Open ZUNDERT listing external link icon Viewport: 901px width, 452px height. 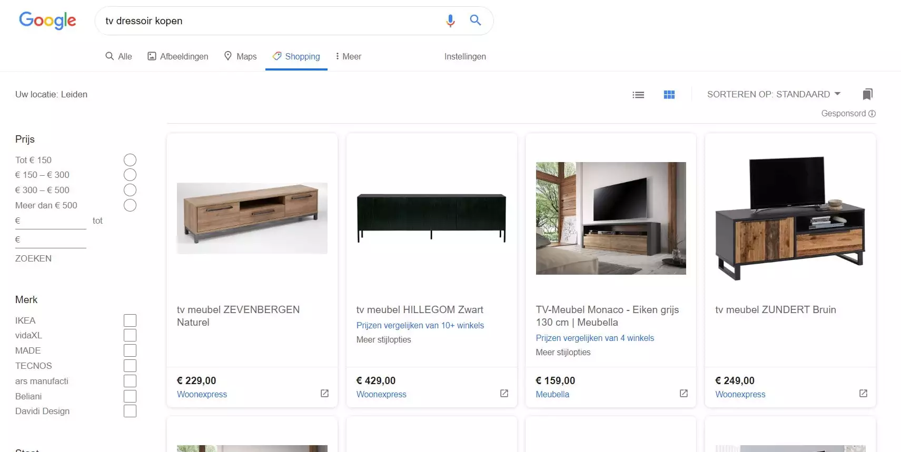click(863, 394)
